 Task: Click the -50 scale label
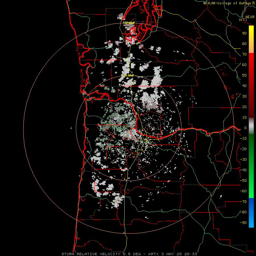[243, 181]
